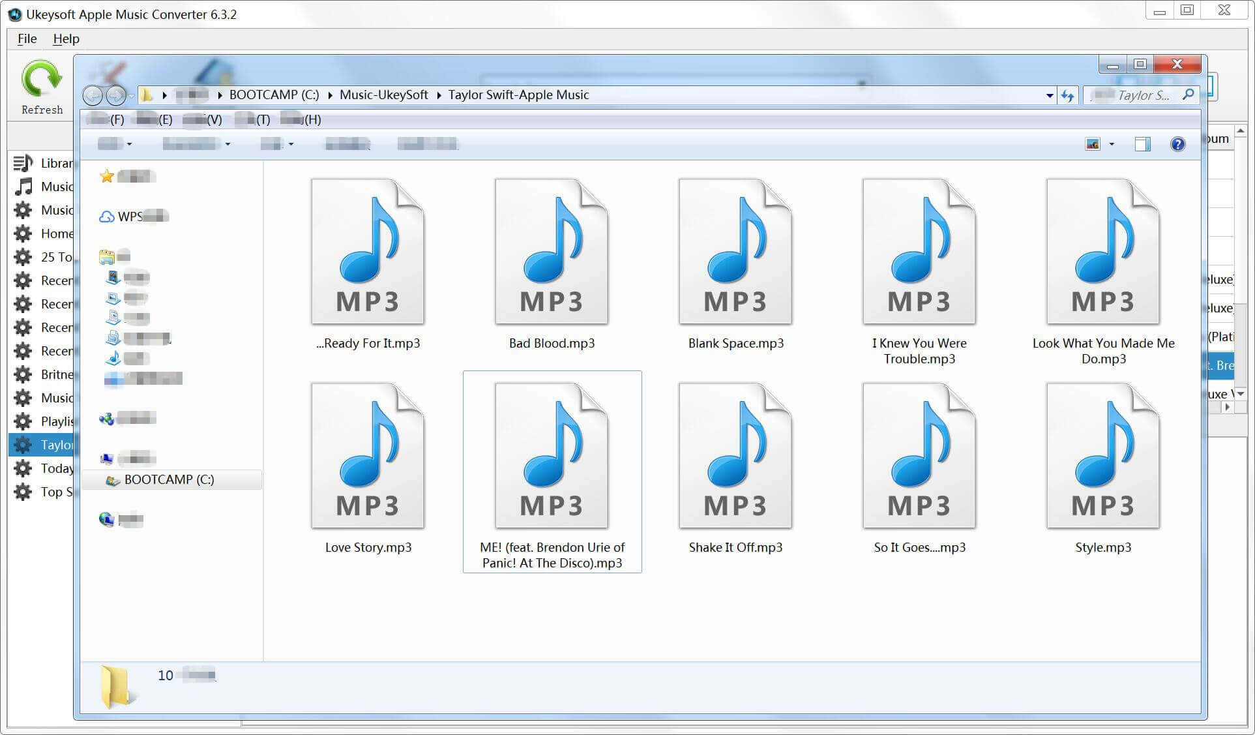1255x735 pixels.
Task: Click the Explorer forward navigation arrow
Action: coord(116,96)
